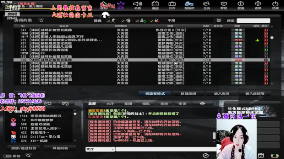The height and width of the screenshot is (159, 284).
Task: Open the 仓库 inventory briefcase icon
Action: click(x=172, y=5)
